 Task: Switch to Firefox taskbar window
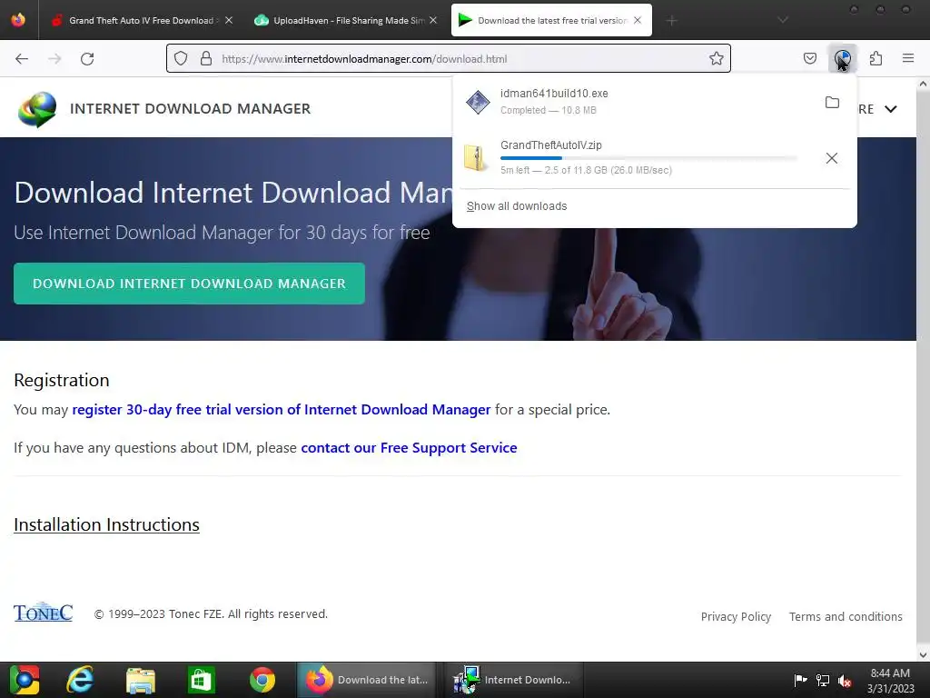(x=367, y=680)
